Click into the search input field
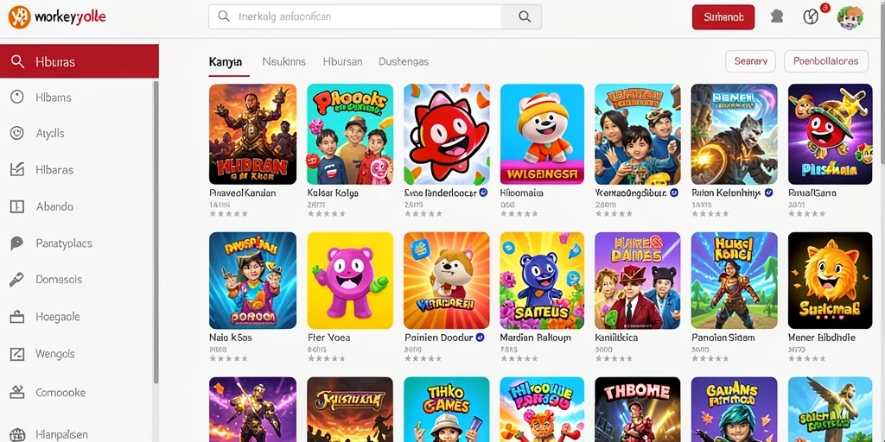The image size is (885, 442). tap(355, 17)
